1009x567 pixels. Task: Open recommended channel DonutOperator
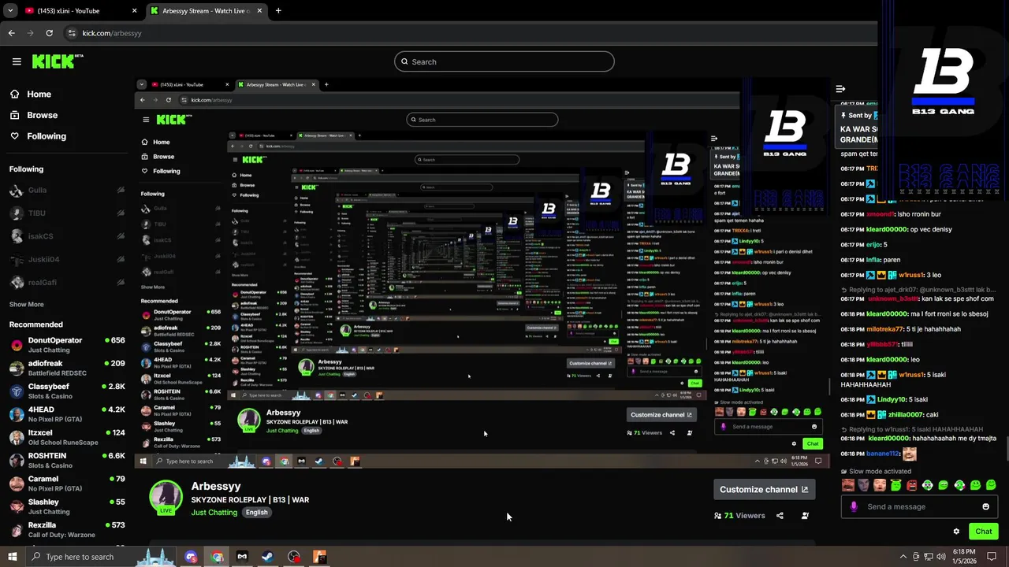[67, 345]
